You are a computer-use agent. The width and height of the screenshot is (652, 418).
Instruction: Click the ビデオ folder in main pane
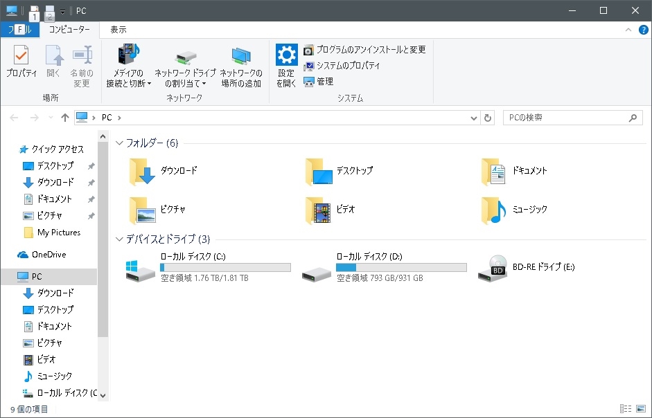tap(317, 210)
